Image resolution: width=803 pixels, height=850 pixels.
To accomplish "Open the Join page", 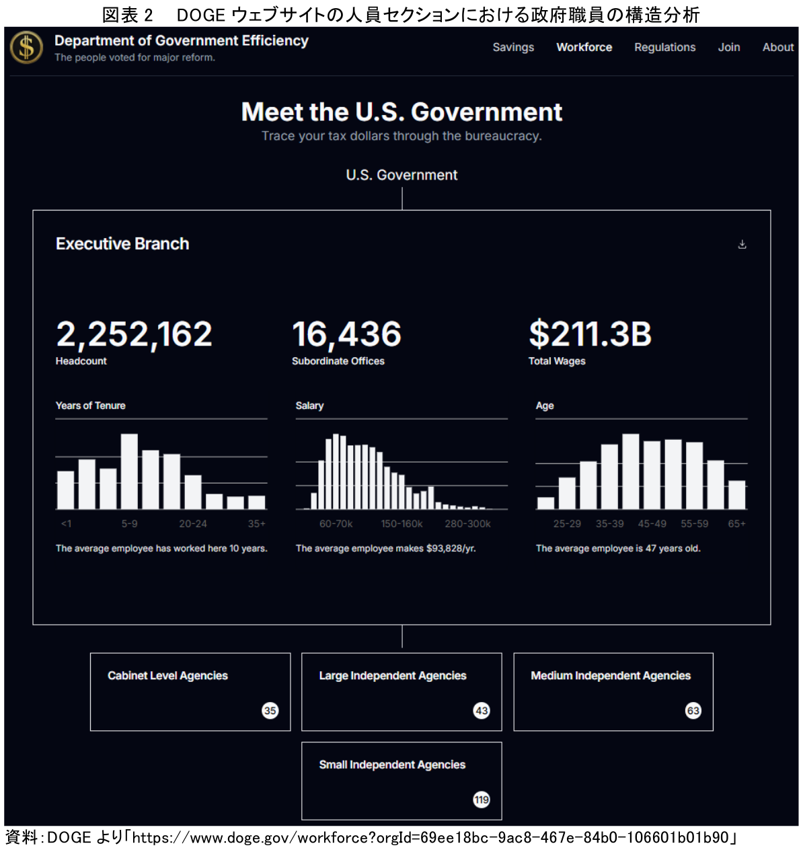I will 728,47.
